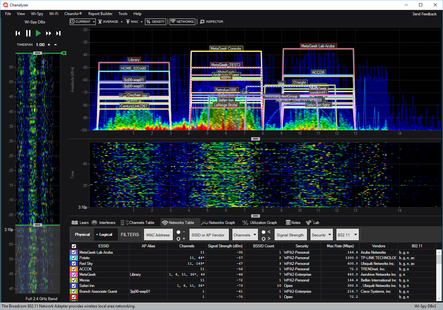Decrease the timespan with minus

pos(55,45)
